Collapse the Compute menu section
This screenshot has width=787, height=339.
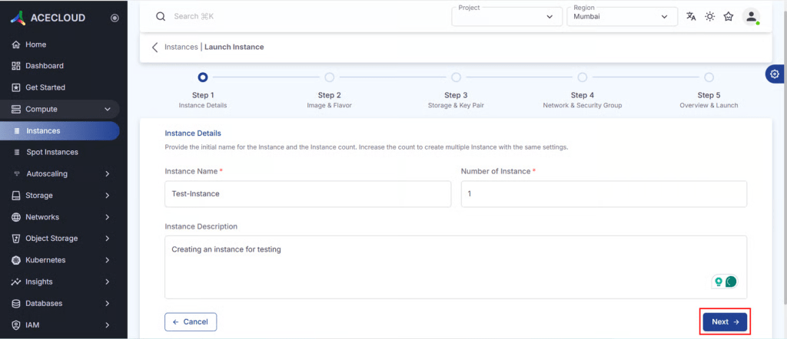(x=108, y=110)
